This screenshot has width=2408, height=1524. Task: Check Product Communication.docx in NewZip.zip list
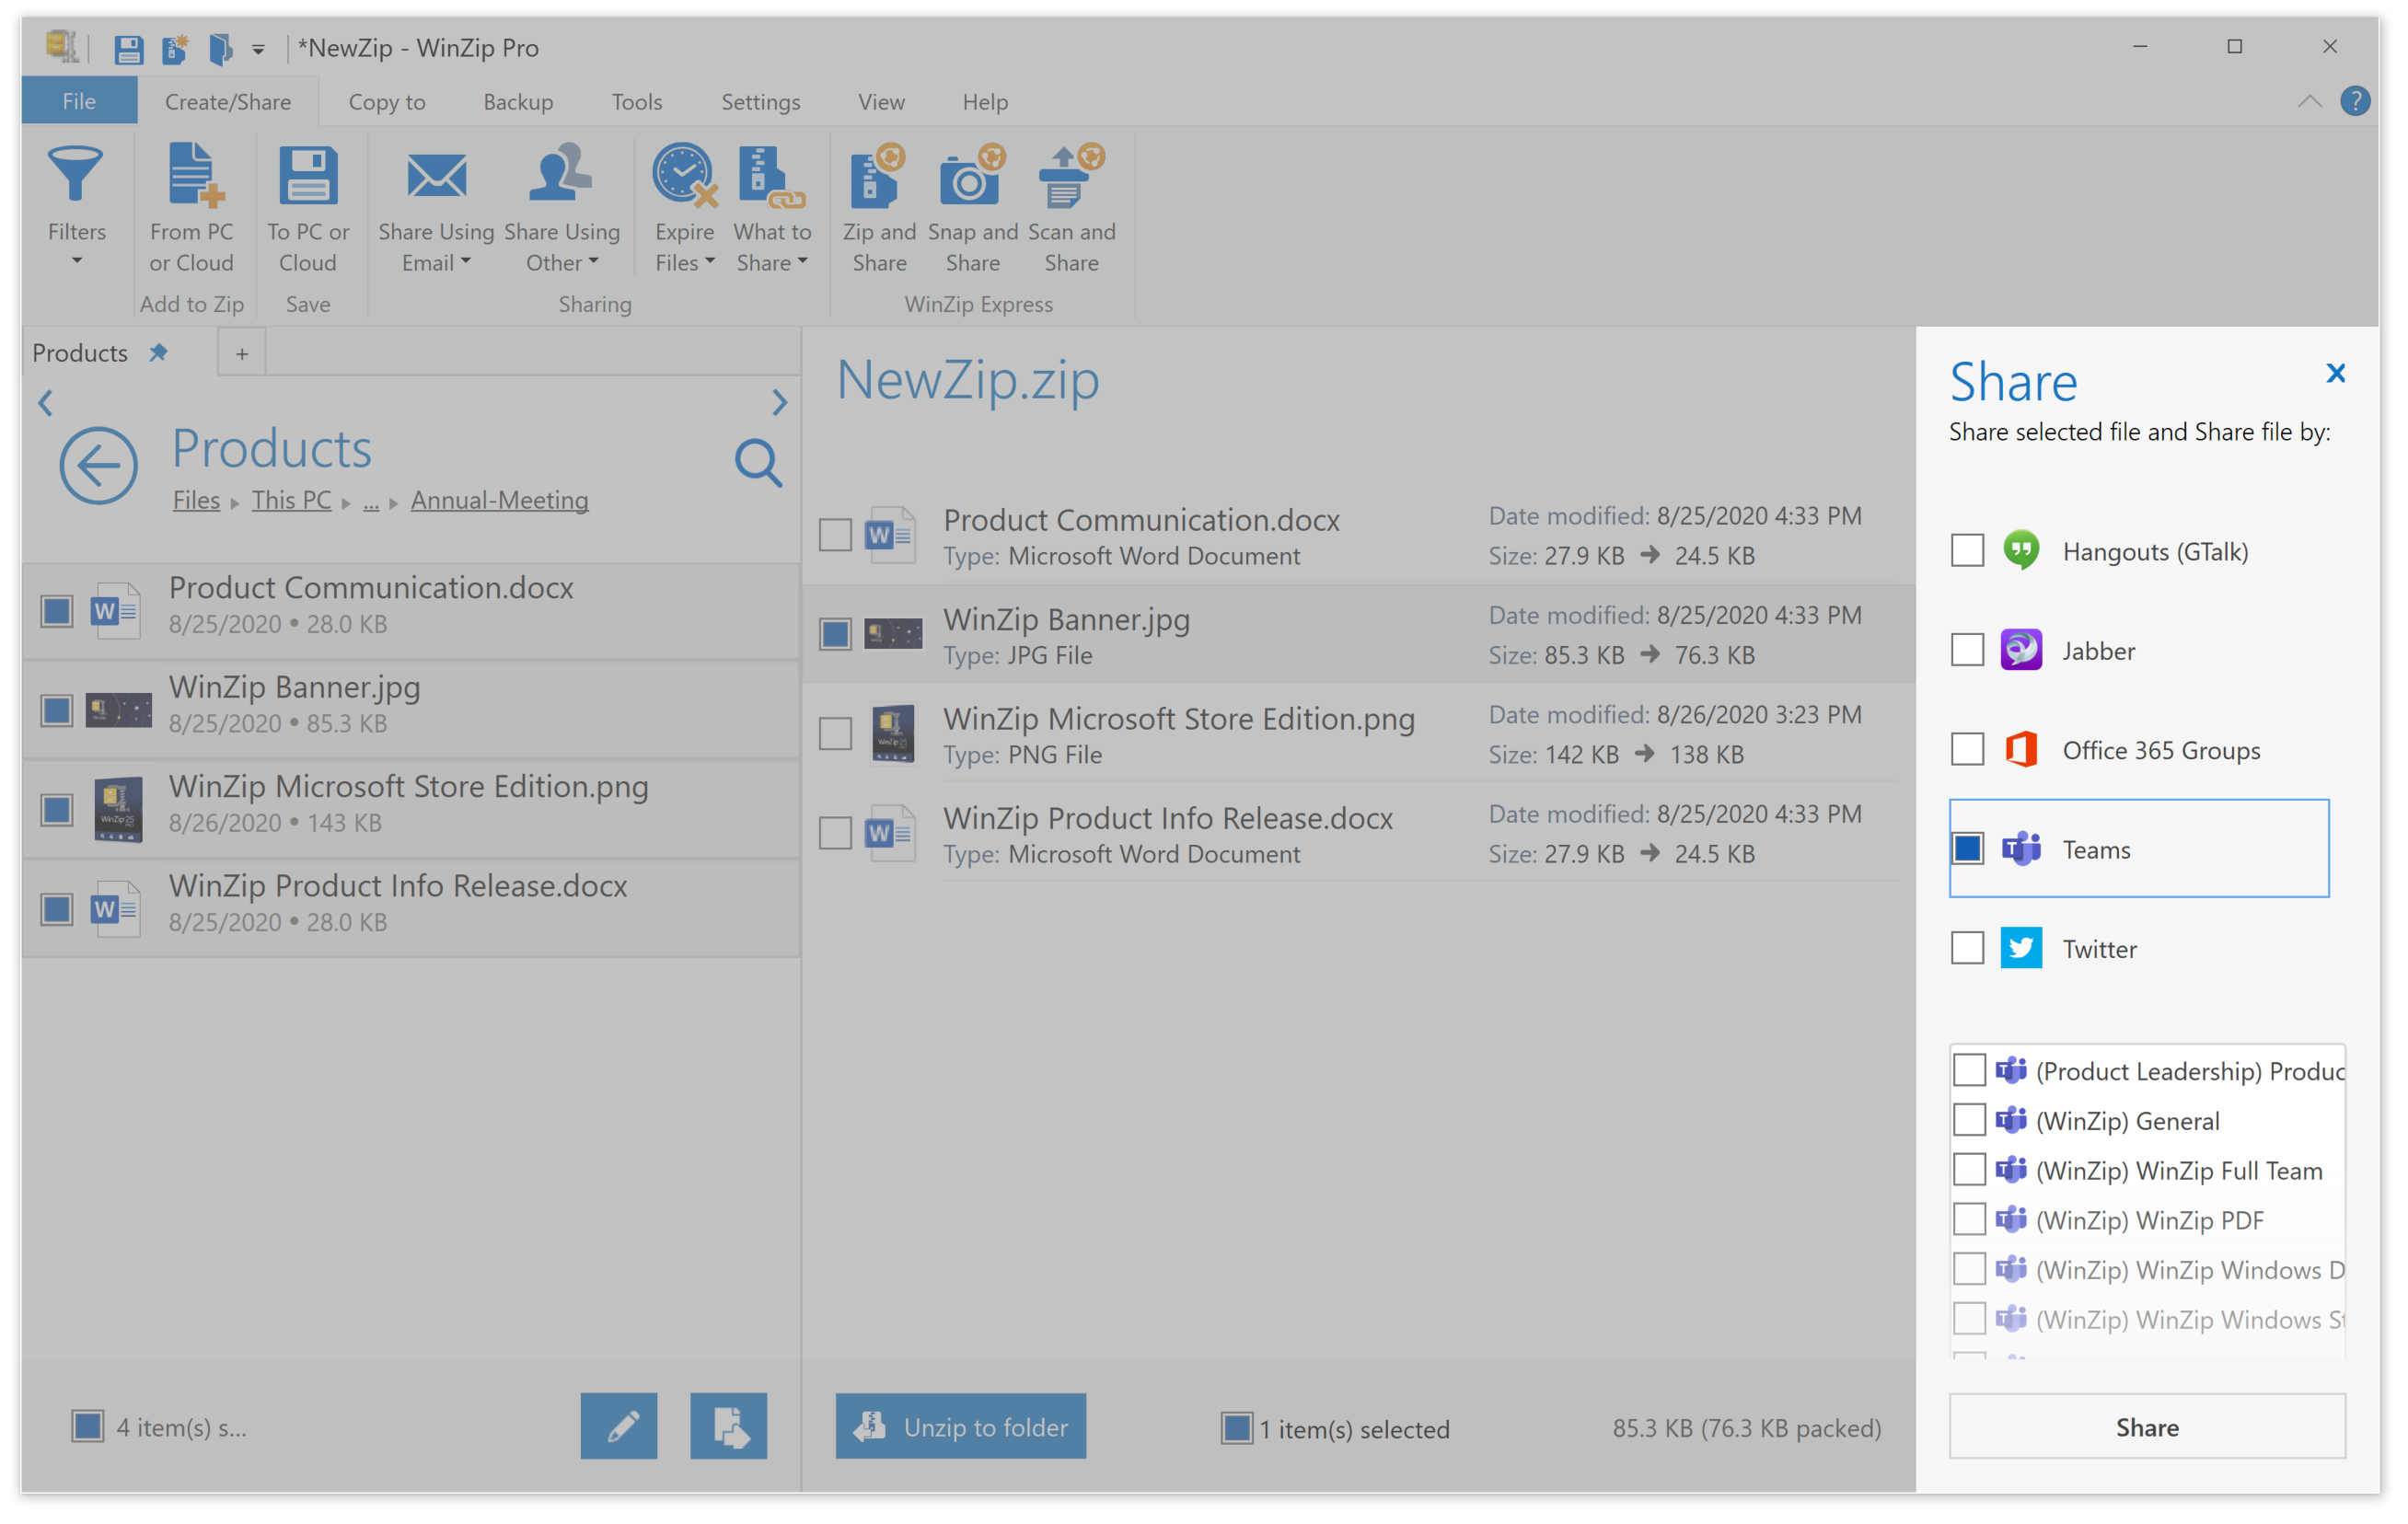[x=835, y=534]
